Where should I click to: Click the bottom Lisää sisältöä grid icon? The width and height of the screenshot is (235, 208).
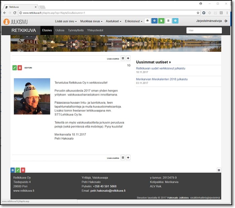123,158
